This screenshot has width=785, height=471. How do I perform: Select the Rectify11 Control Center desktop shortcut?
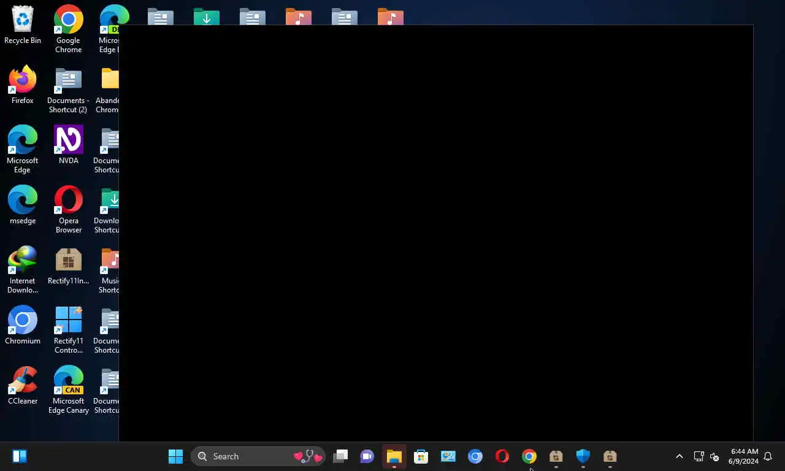coord(69,330)
